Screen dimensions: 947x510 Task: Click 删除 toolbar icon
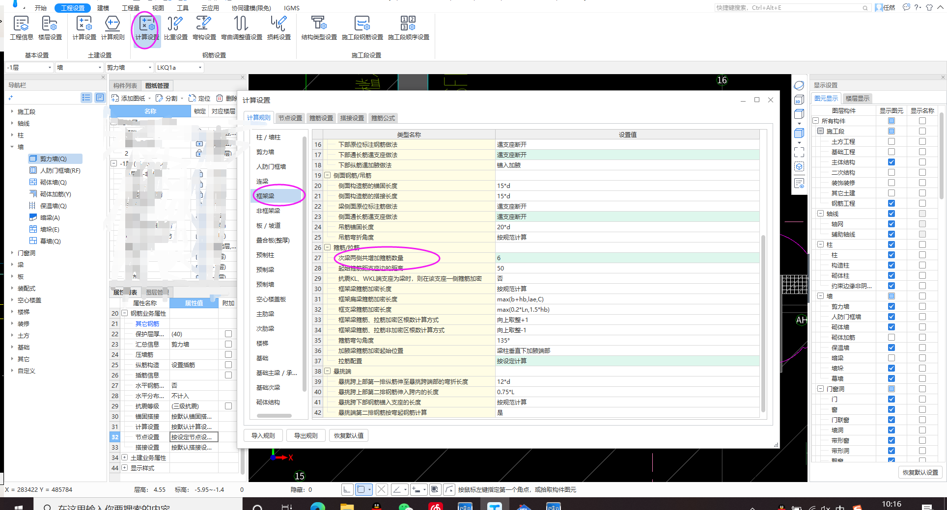tap(226, 98)
